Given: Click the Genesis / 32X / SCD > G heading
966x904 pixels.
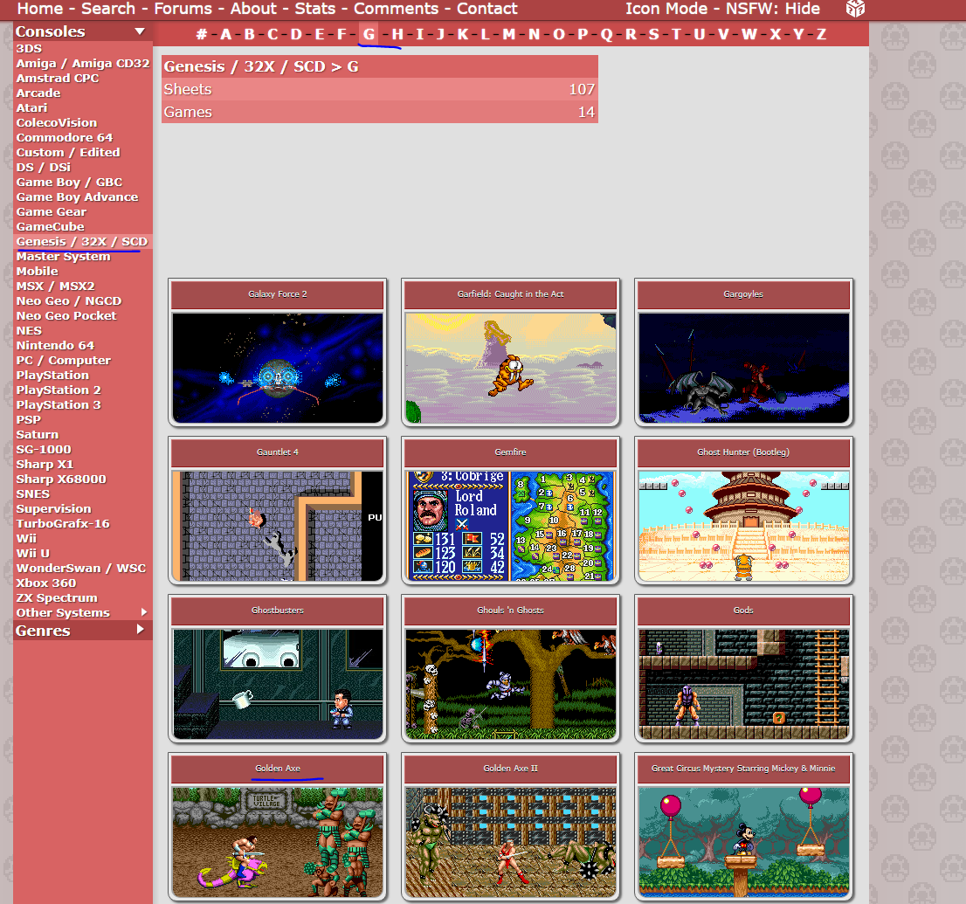Looking at the screenshot, I should coord(260,66).
